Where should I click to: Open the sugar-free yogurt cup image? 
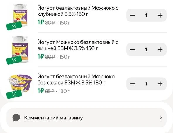coord(20,83)
